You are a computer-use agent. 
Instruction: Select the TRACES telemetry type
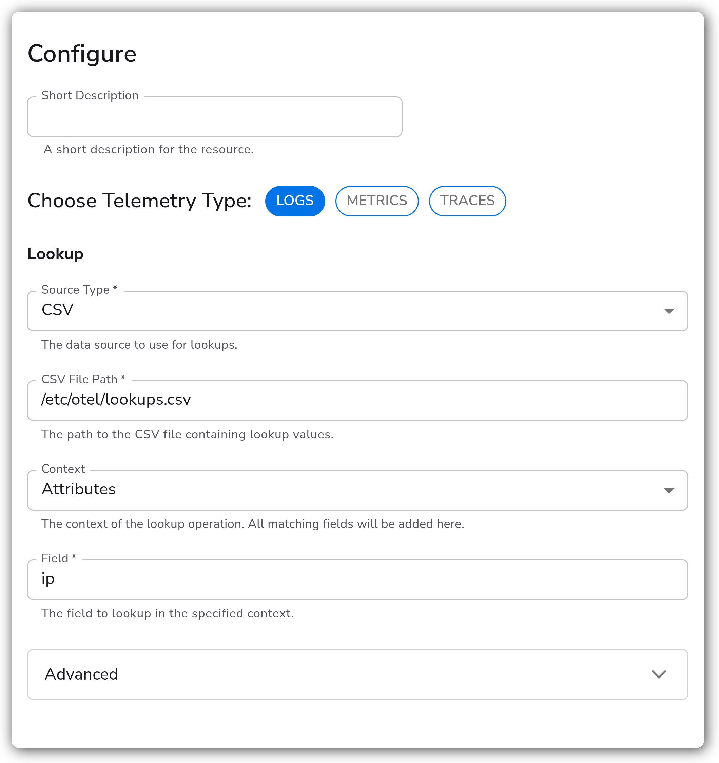pyautogui.click(x=467, y=201)
